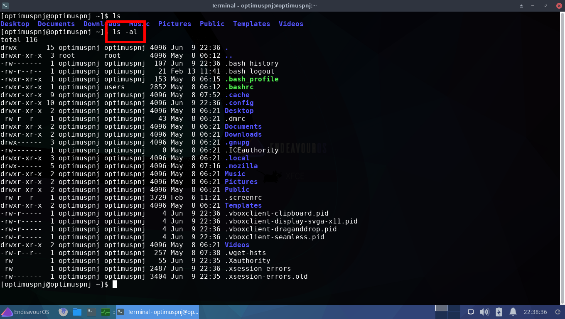The image size is (565, 319).
Task: Launch a new terminal from panel launcher
Action: point(91,312)
